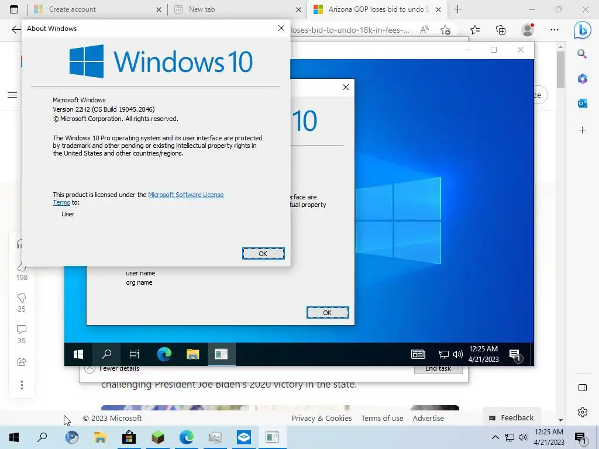Click OK in the inner VM winver dialog

[x=328, y=313]
